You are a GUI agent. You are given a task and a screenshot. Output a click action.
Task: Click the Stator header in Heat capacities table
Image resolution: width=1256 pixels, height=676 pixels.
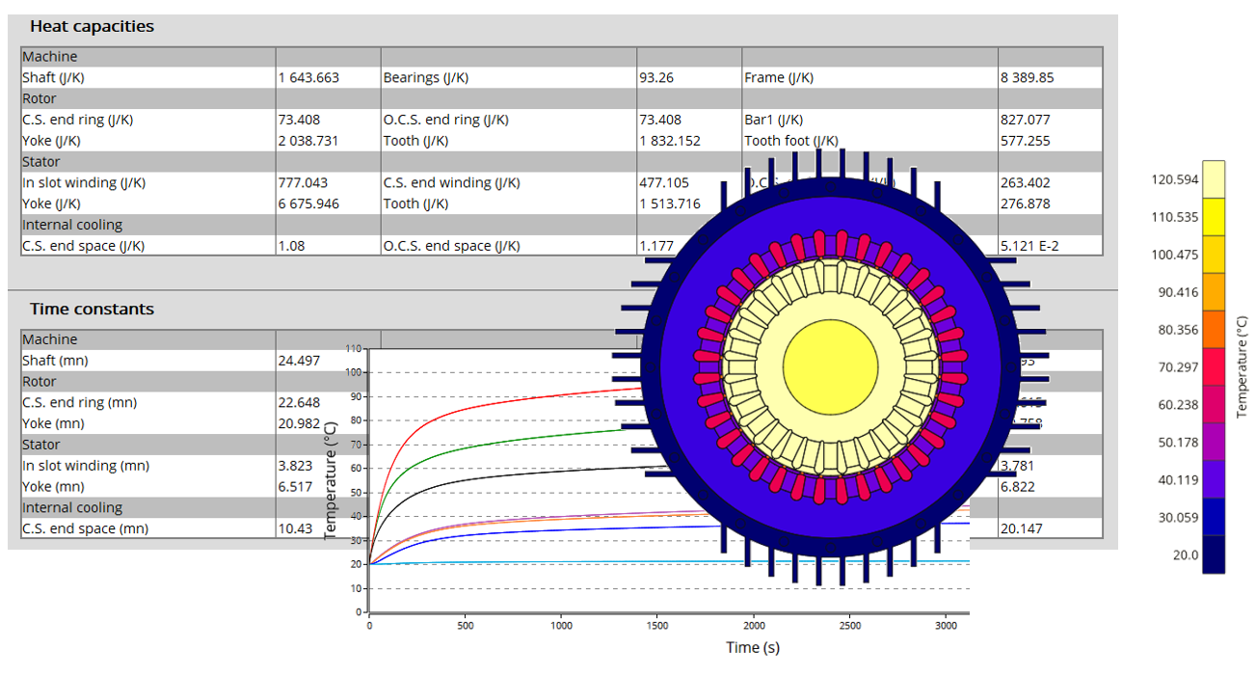(x=41, y=162)
